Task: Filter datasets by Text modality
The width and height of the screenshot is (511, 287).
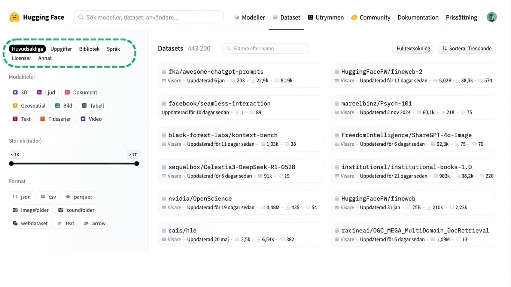Action: pyautogui.click(x=21, y=119)
